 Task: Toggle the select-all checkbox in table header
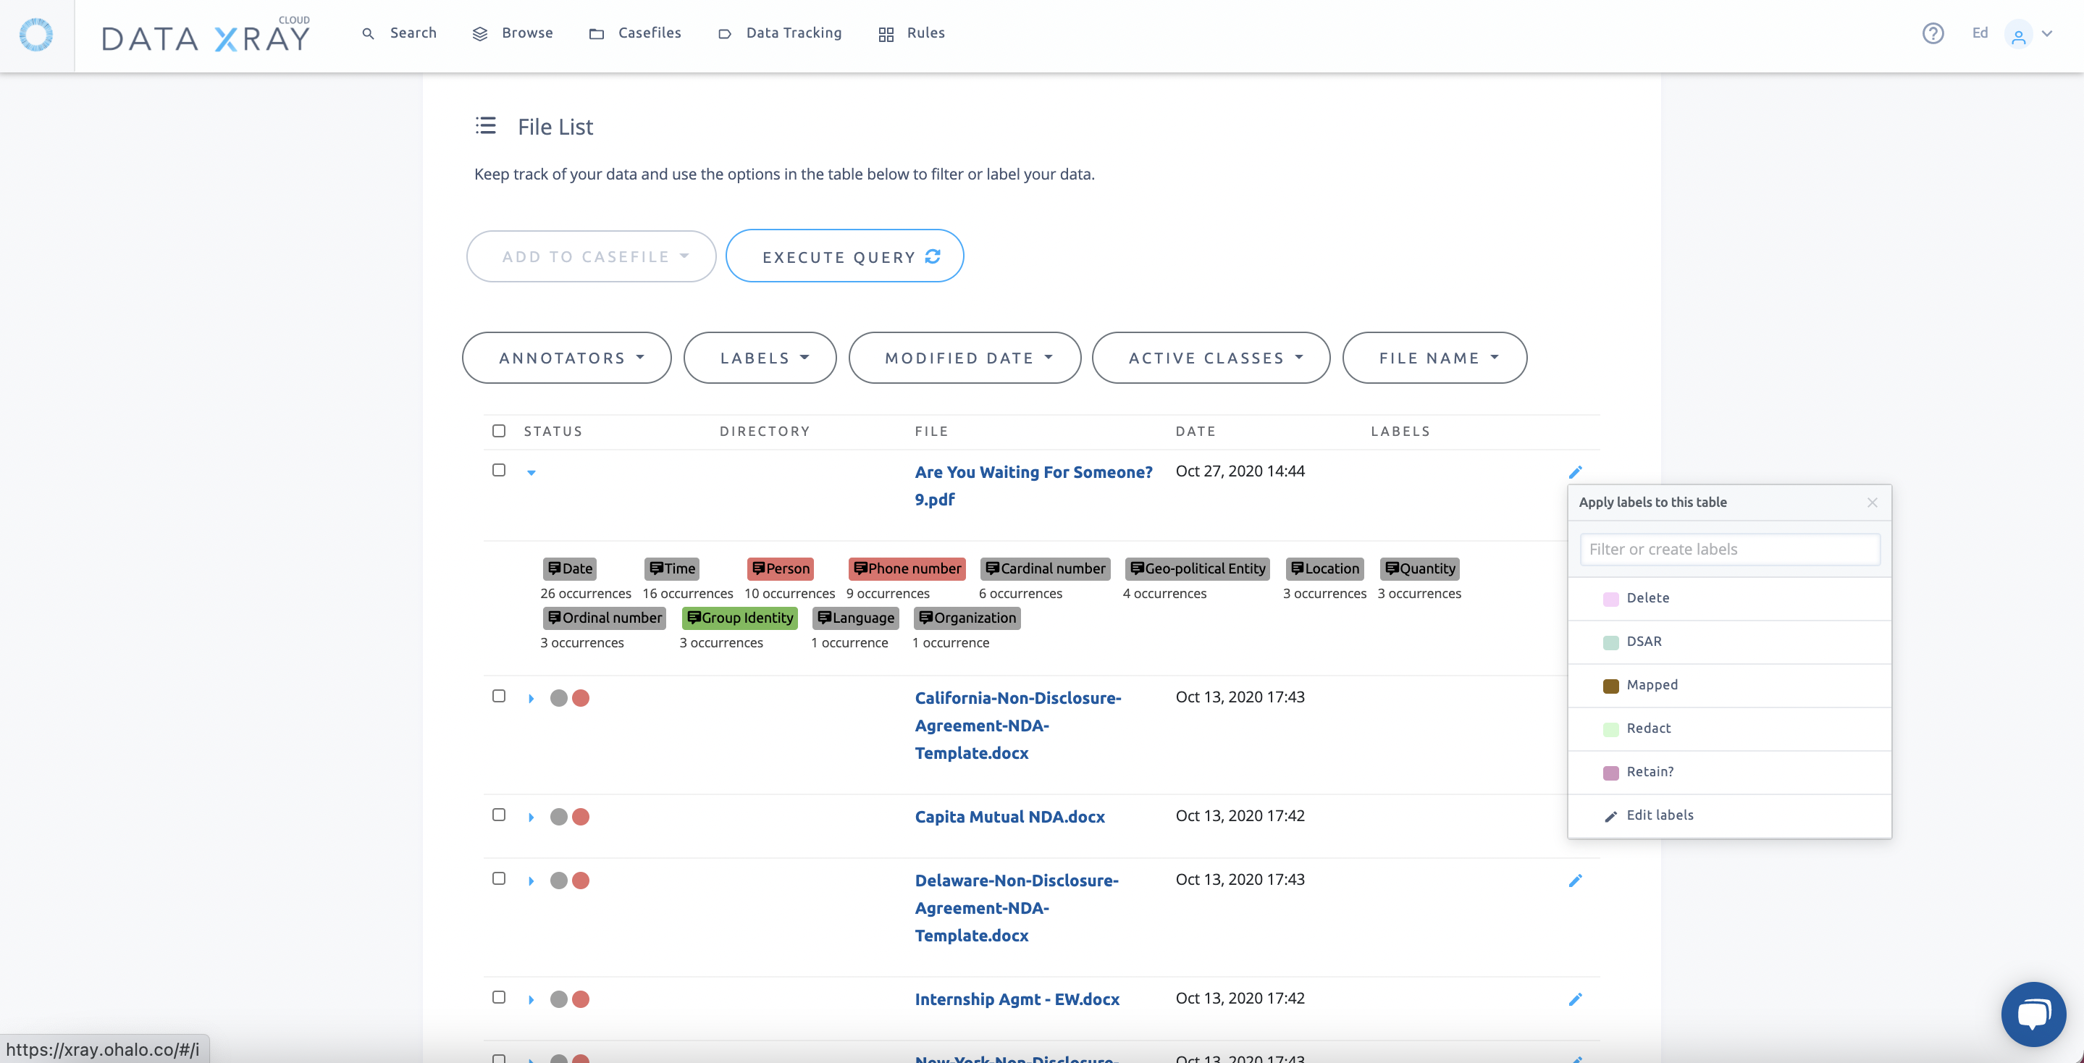point(499,430)
